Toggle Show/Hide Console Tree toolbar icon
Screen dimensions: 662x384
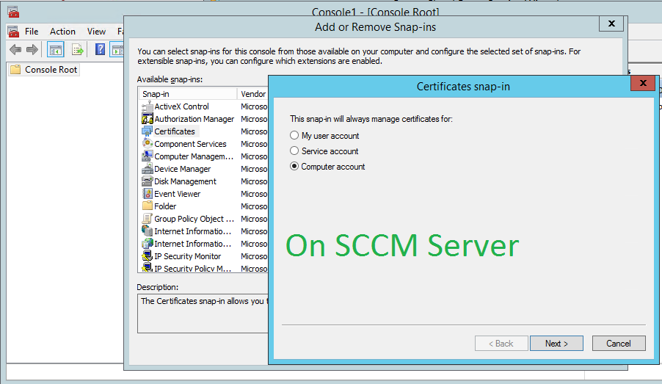click(55, 50)
